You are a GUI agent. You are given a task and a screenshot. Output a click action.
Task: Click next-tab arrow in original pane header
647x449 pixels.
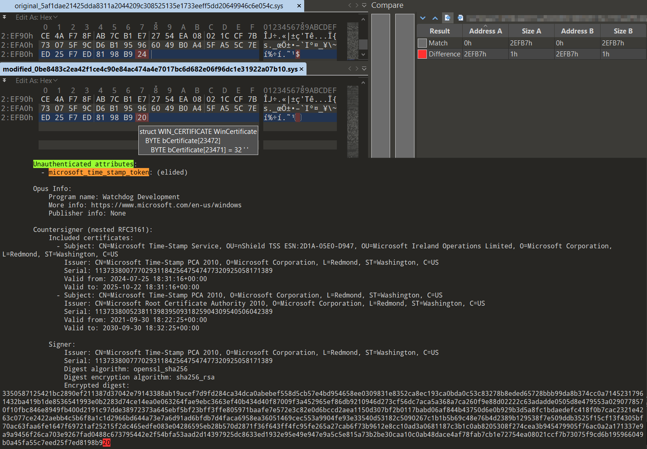click(357, 6)
